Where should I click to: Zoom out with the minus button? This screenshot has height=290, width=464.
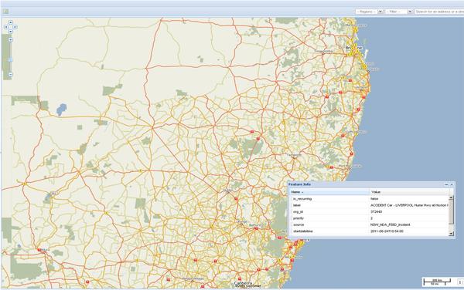pos(10,74)
